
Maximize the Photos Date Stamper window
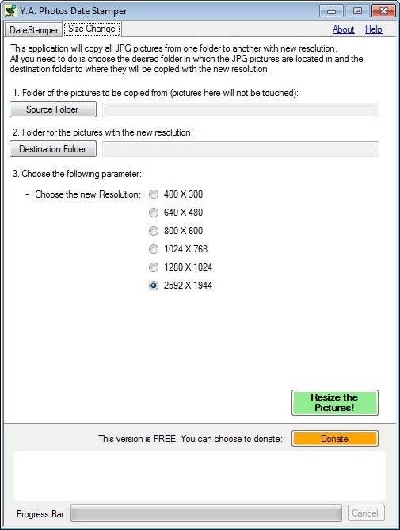click(x=357, y=11)
